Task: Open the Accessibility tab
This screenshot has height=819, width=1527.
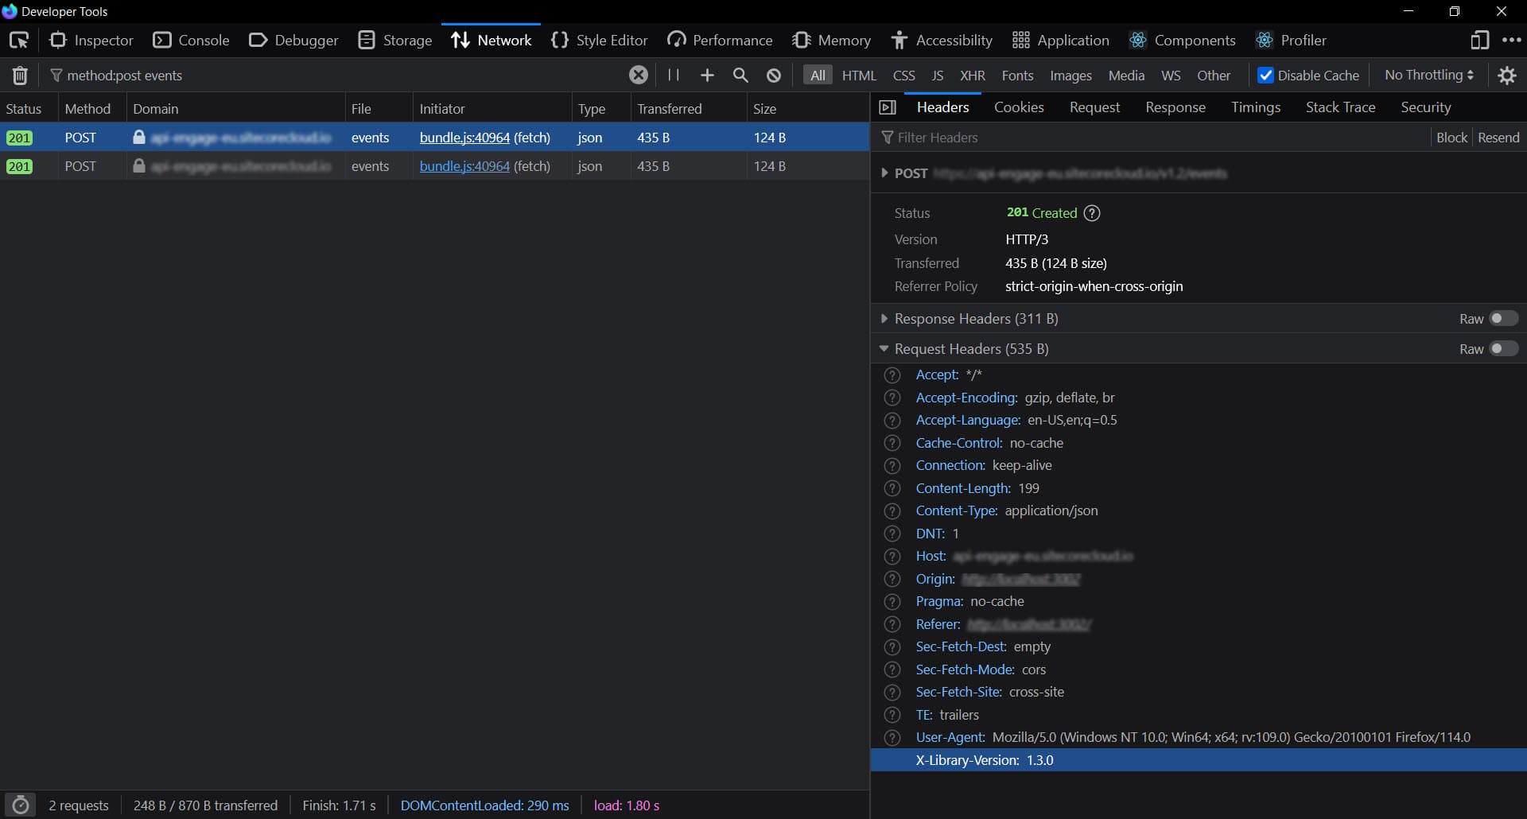Action: pyautogui.click(x=942, y=40)
